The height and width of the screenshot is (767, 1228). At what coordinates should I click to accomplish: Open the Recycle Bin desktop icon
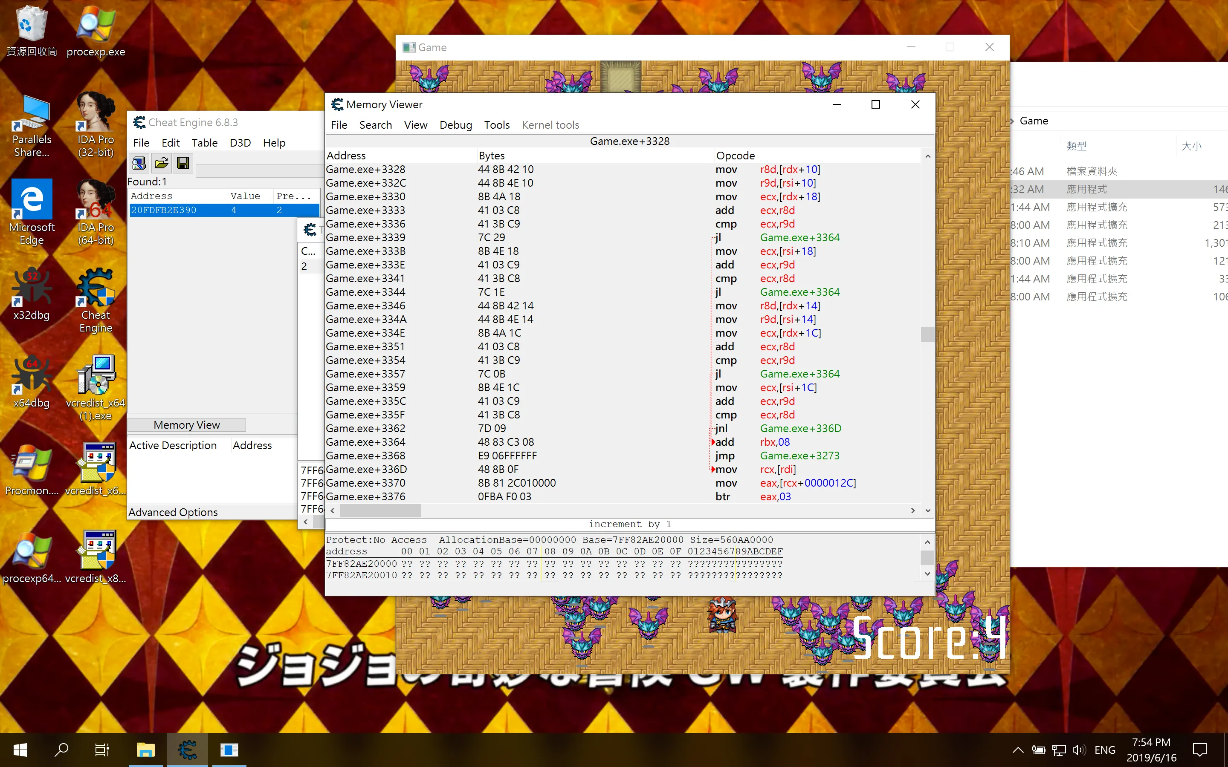click(x=32, y=30)
